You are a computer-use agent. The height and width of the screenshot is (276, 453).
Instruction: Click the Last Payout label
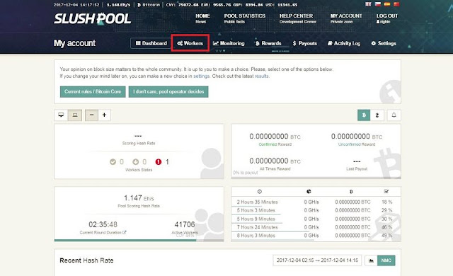tap(357, 169)
